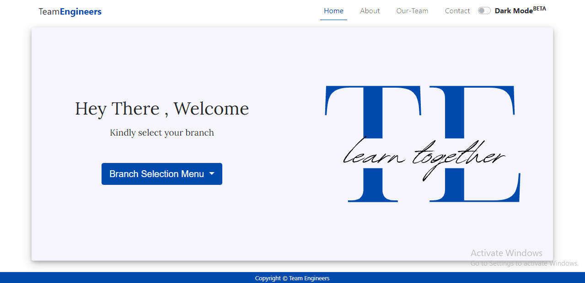Expand the caret arrow on Branch Selection Menu

point(212,174)
